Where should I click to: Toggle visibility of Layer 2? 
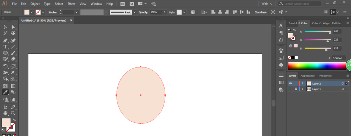[x=290, y=84]
